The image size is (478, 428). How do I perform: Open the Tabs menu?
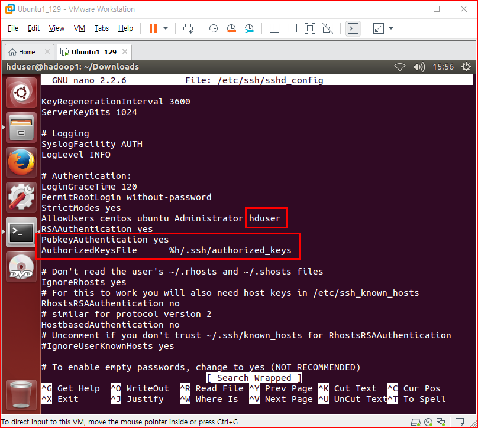click(102, 28)
